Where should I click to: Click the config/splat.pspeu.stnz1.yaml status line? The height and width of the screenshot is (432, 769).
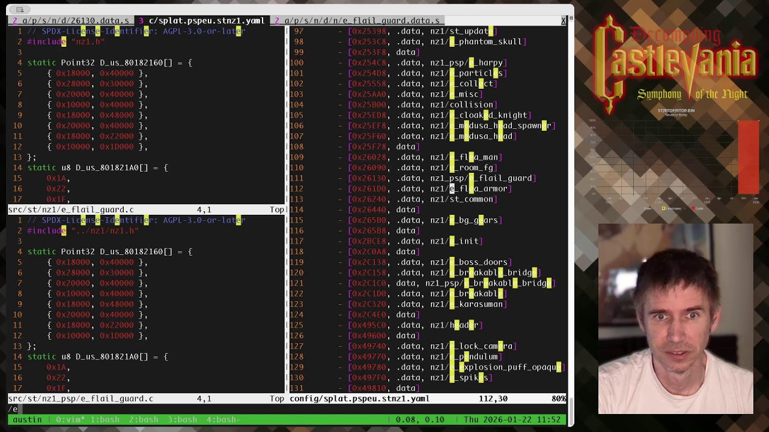(x=428, y=398)
